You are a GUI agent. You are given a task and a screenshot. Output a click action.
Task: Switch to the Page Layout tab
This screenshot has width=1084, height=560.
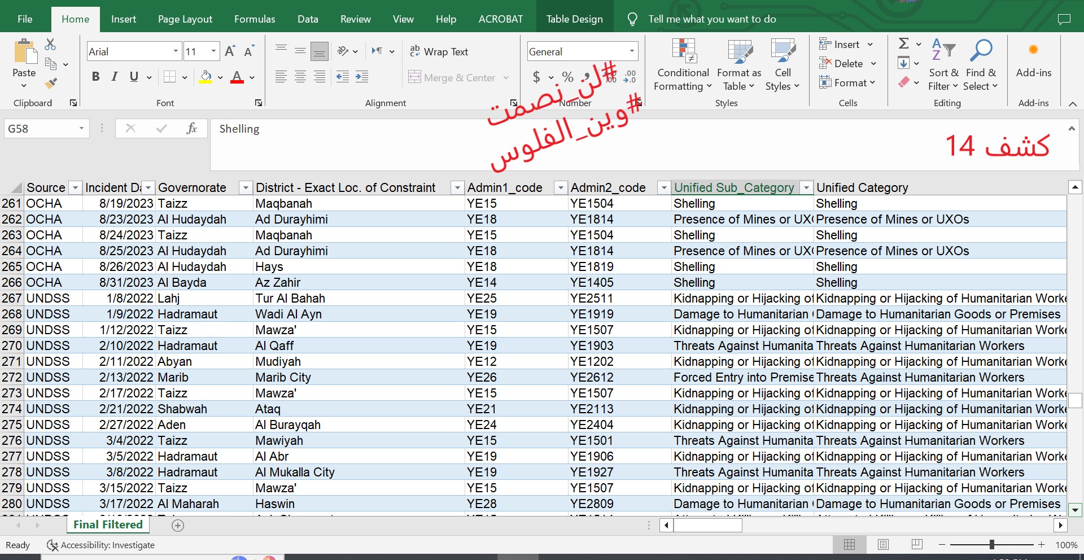(x=185, y=19)
